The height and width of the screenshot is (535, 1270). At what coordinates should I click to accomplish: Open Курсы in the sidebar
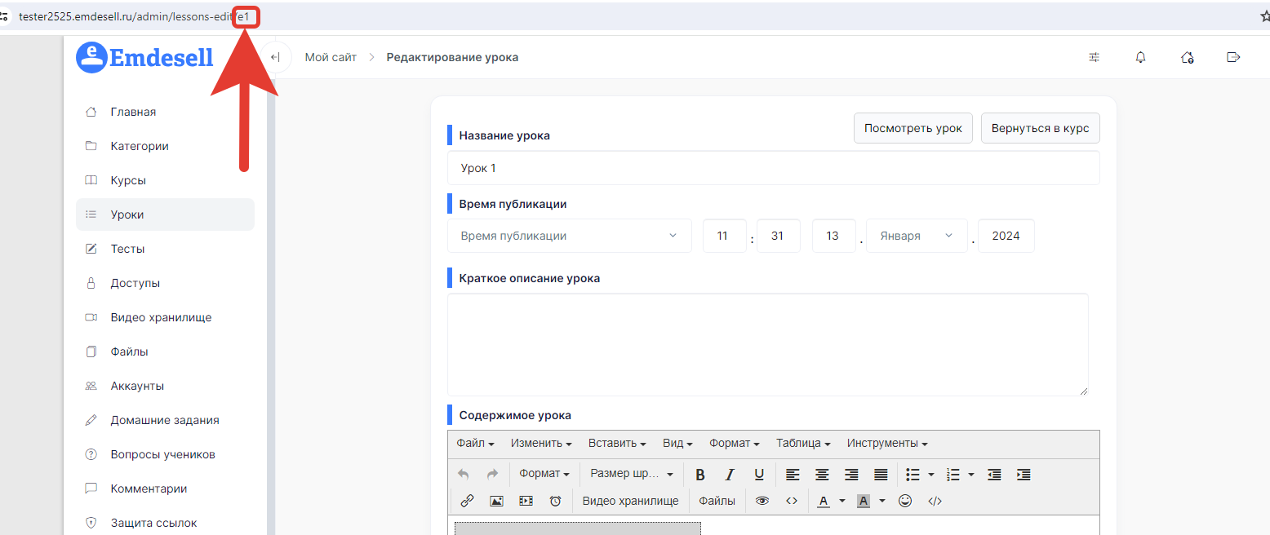(165, 180)
